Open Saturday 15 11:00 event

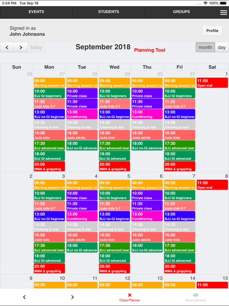pos(212,285)
